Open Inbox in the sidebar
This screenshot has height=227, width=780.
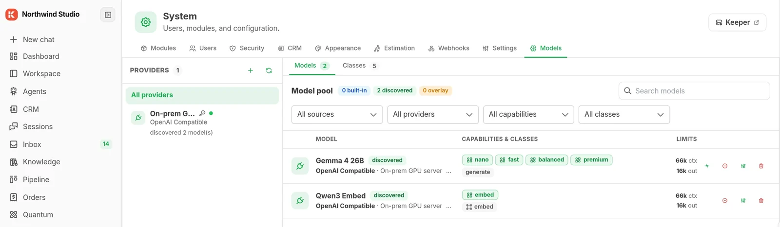25,144
